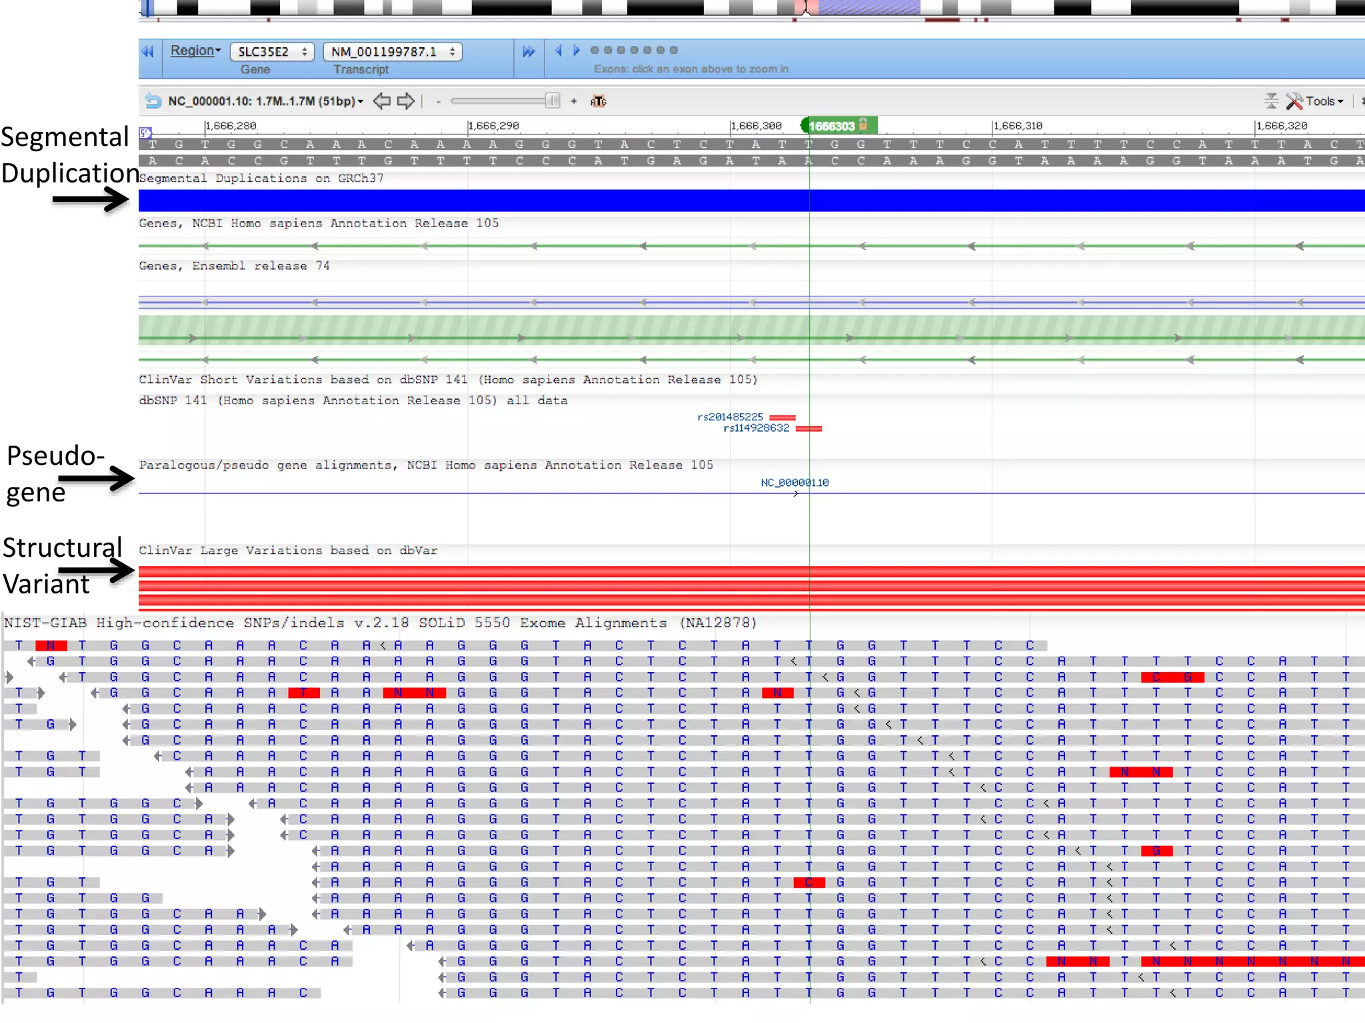This screenshot has width=1365, height=1023.
Task: Click the red marker for rs114928632
Action: 809,429
